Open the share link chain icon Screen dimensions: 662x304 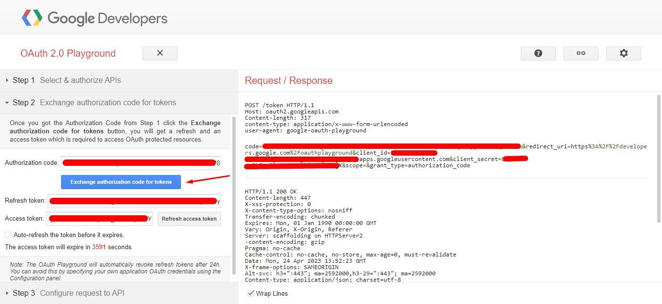[581, 53]
